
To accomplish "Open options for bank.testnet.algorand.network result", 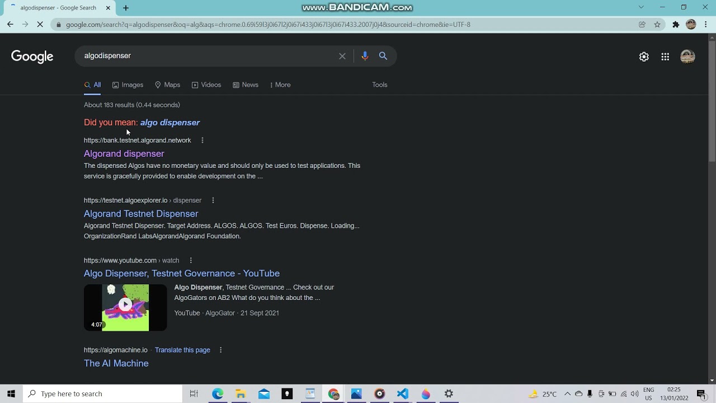I will click(x=202, y=140).
